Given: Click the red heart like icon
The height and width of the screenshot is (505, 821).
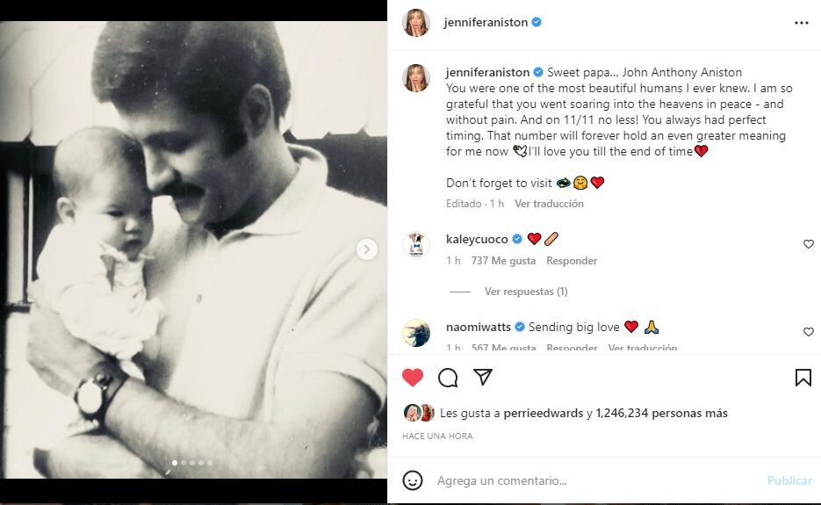Looking at the screenshot, I should (413, 378).
